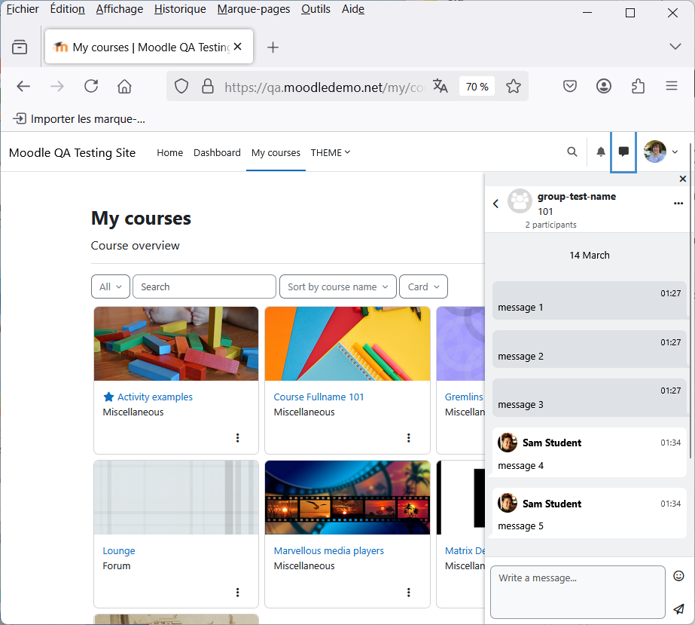Open the Marque-pages menu
The image size is (695, 625).
[x=254, y=9]
